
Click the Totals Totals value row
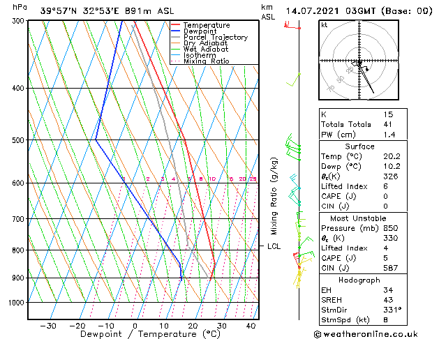[359, 124]
